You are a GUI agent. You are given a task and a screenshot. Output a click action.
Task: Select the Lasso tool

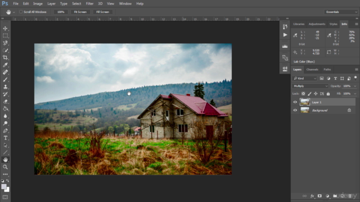(5, 43)
